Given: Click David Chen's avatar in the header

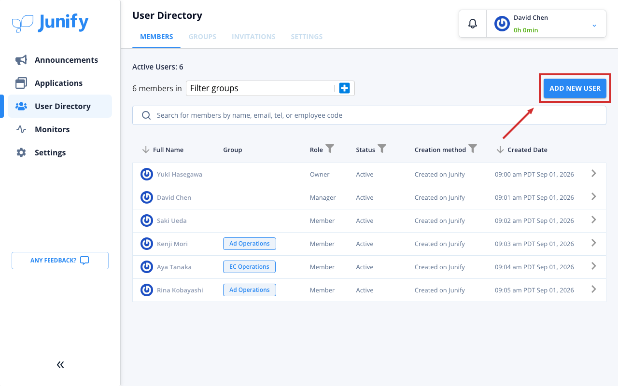Looking at the screenshot, I should (502, 24).
